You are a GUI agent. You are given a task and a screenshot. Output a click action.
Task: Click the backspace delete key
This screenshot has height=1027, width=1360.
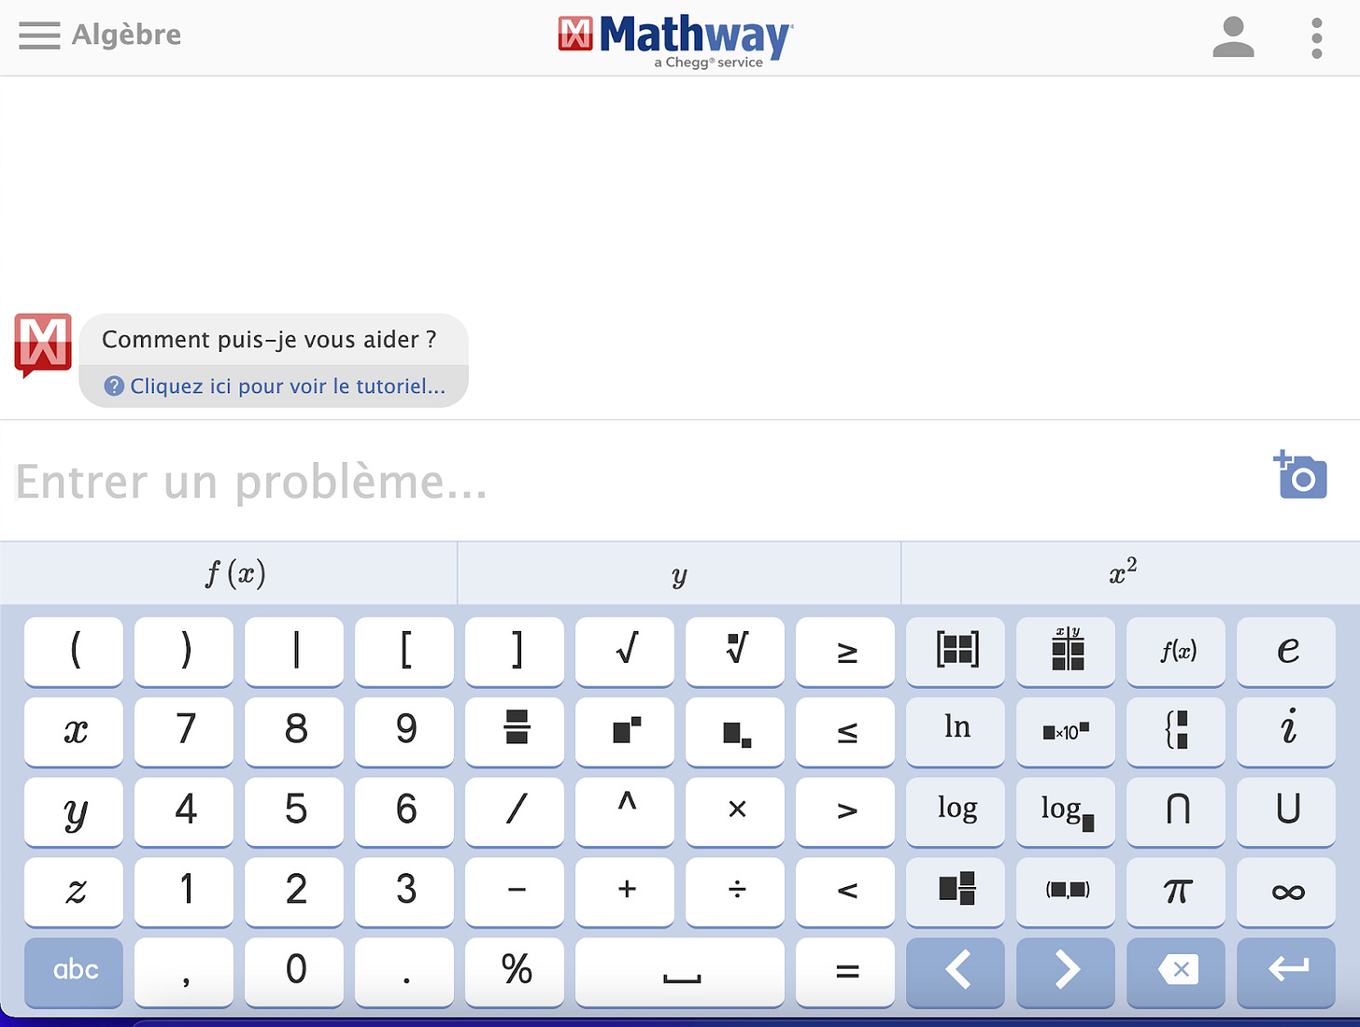click(x=1176, y=973)
